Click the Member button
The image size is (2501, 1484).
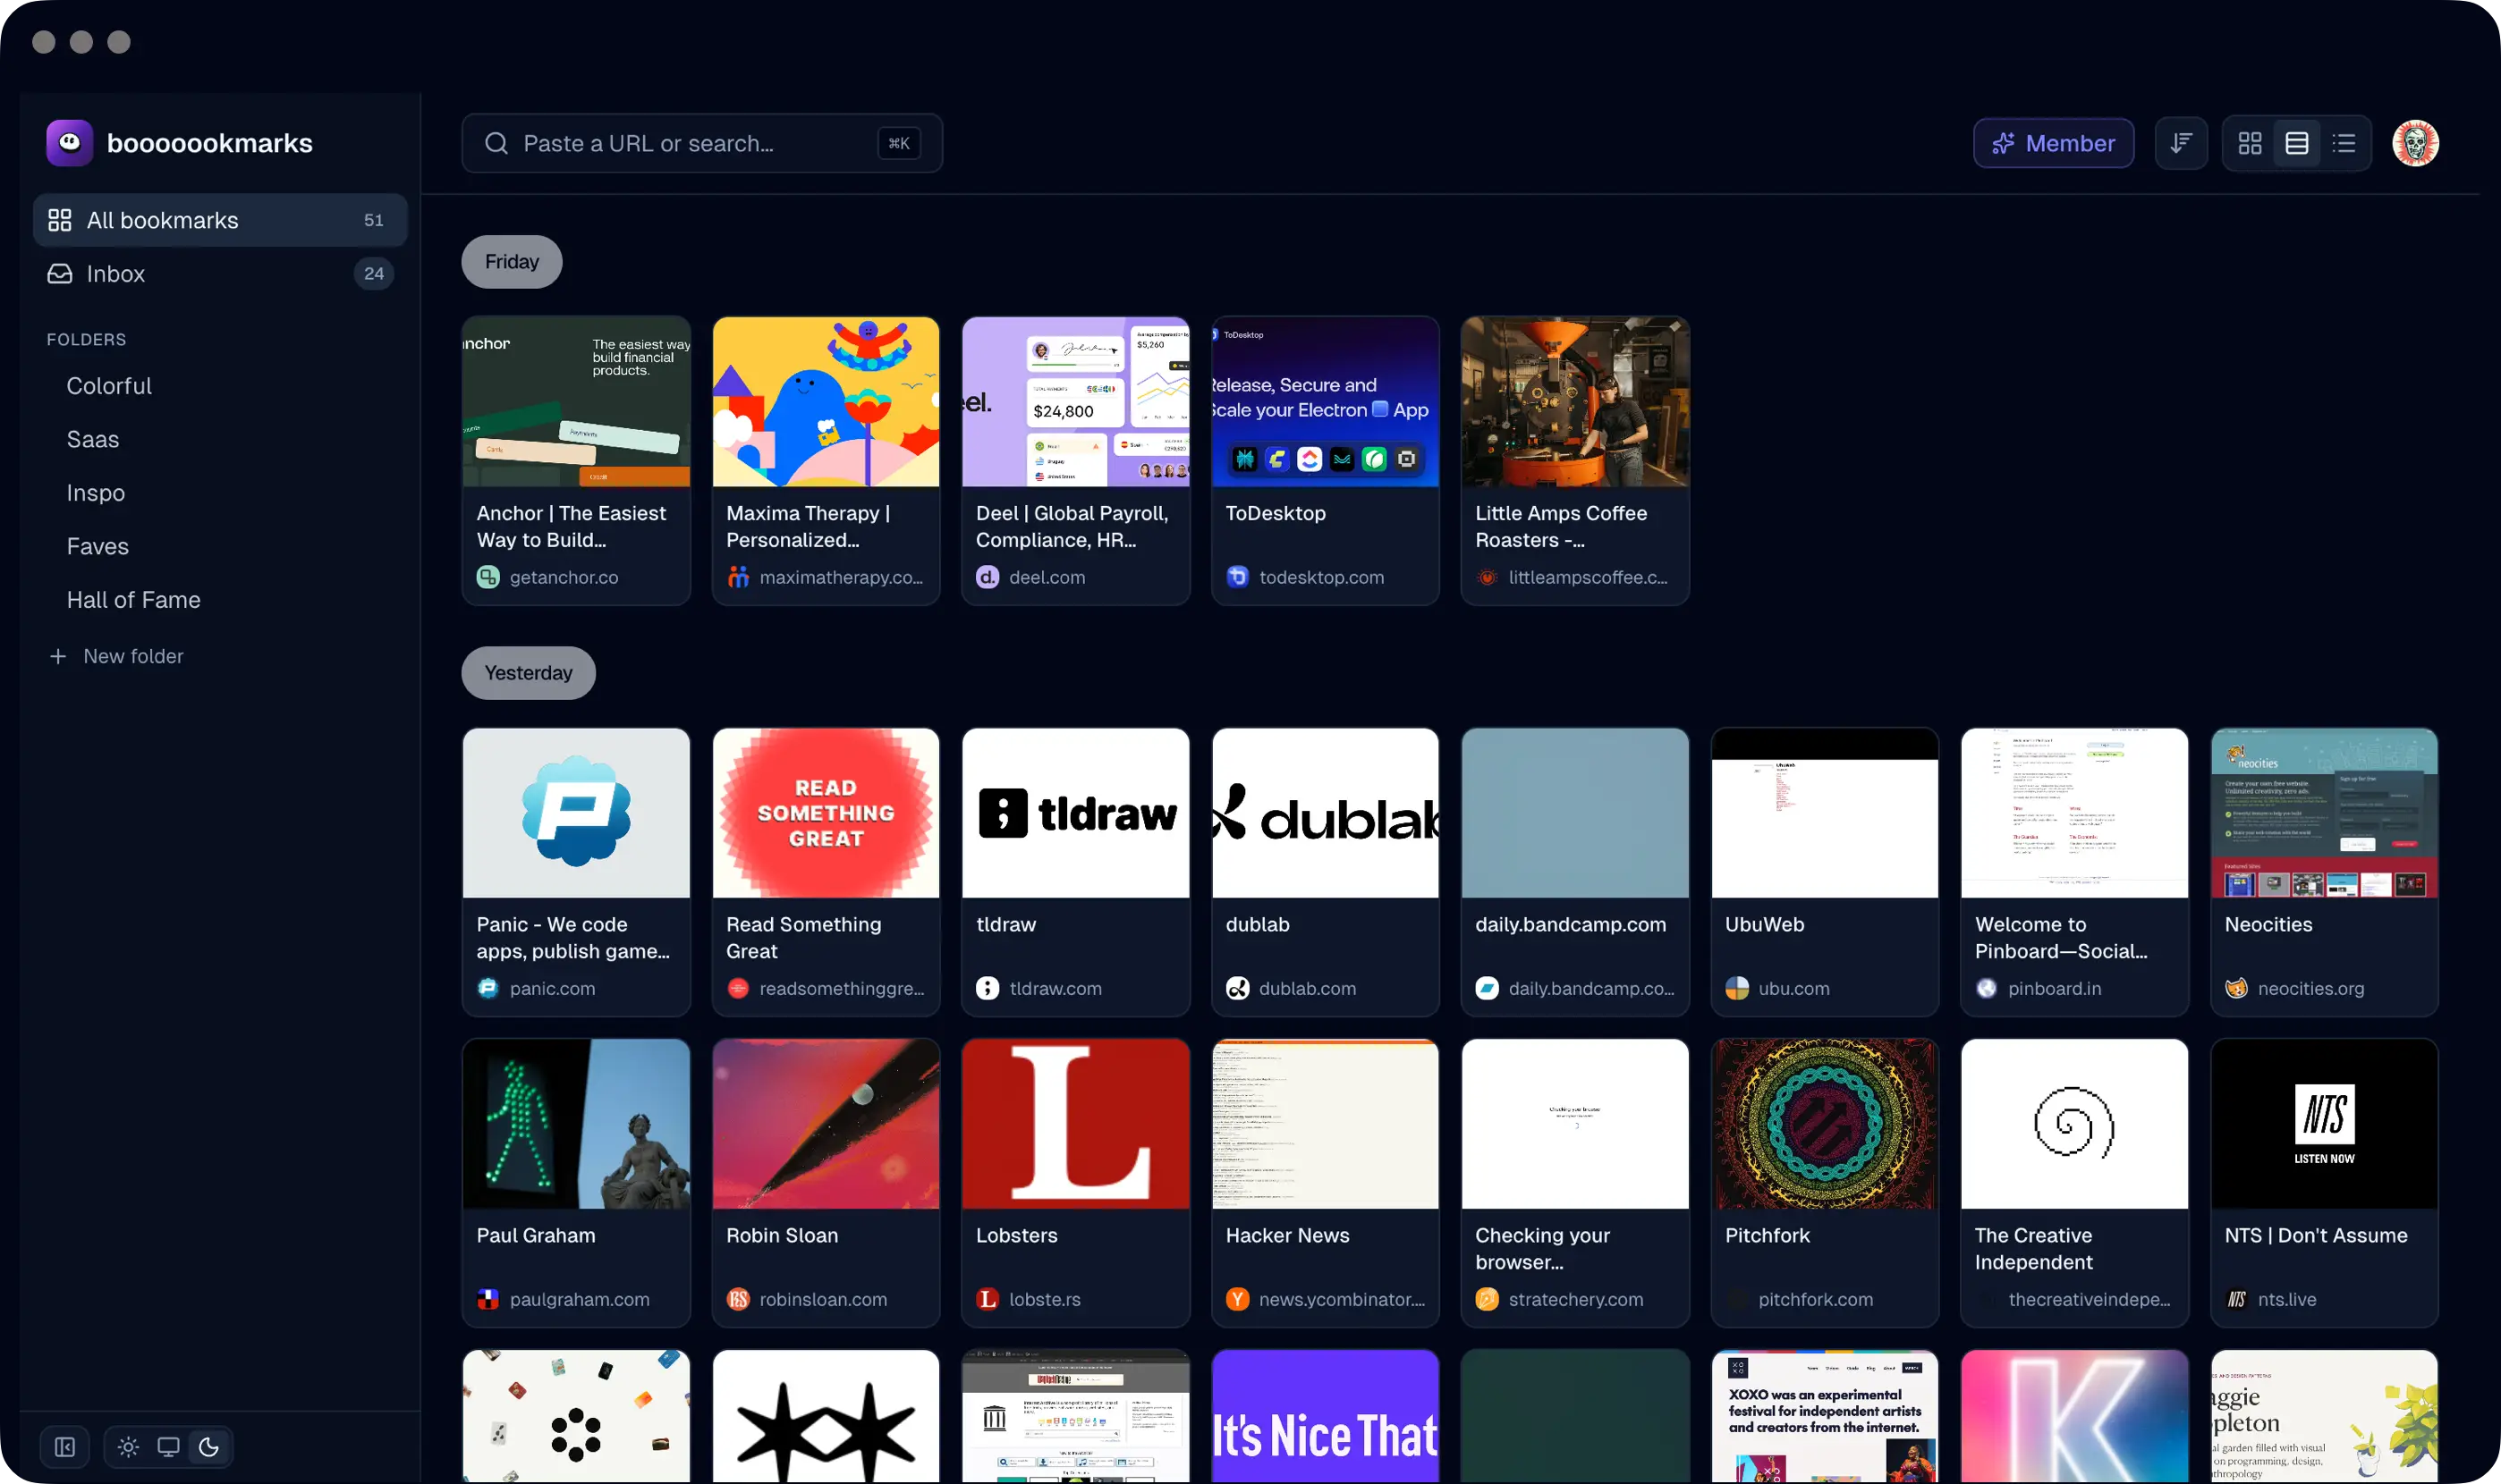[2053, 143]
